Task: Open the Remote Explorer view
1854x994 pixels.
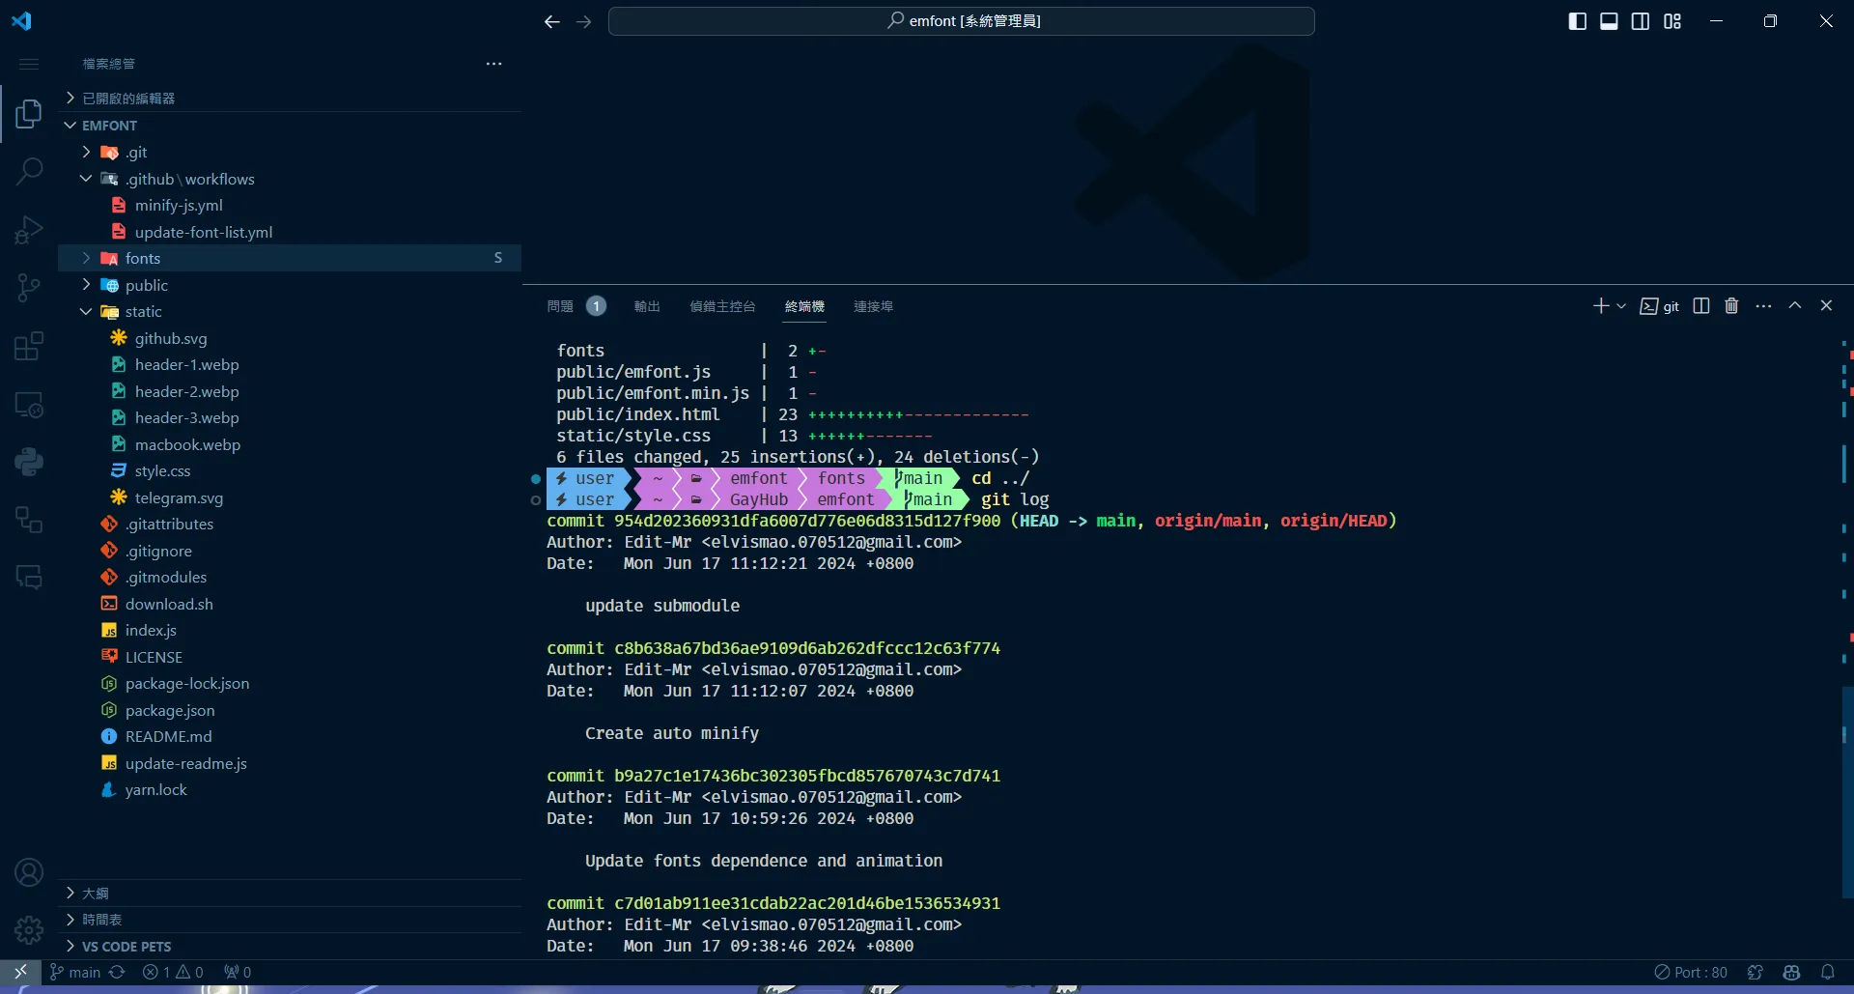Action: click(x=29, y=404)
